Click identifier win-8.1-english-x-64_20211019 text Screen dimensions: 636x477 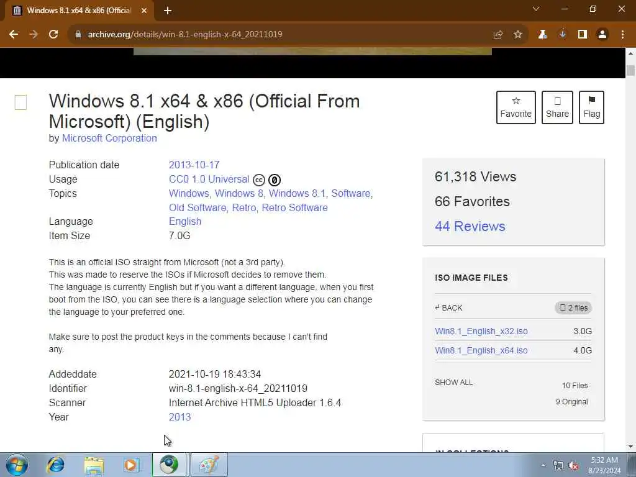click(238, 389)
